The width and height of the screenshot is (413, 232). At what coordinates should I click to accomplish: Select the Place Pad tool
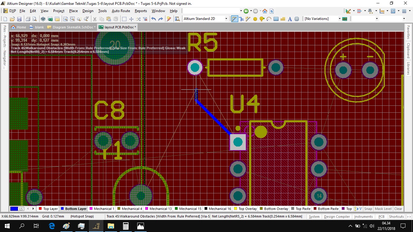click(255, 19)
